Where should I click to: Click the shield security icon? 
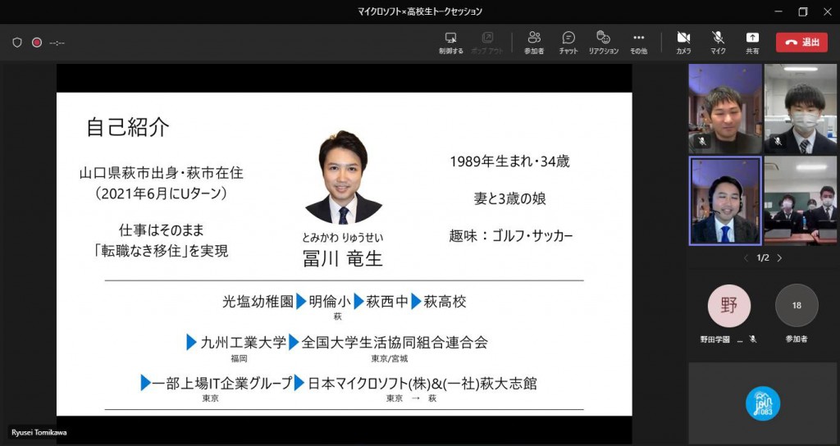click(x=17, y=43)
